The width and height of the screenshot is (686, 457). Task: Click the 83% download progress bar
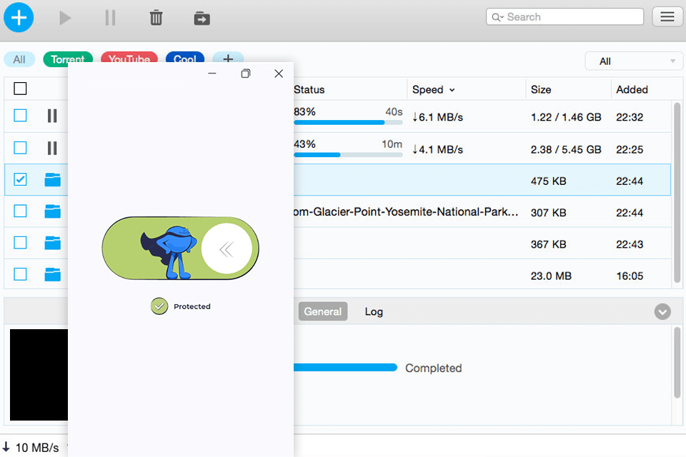348,123
